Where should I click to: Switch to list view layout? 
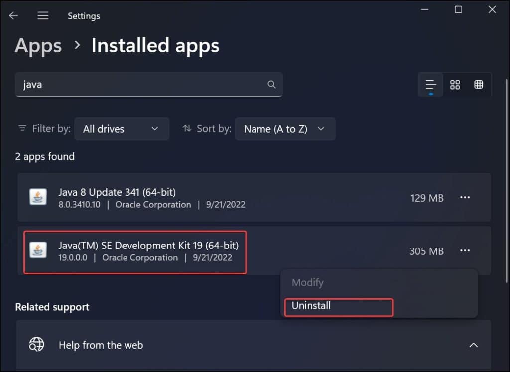click(x=431, y=85)
